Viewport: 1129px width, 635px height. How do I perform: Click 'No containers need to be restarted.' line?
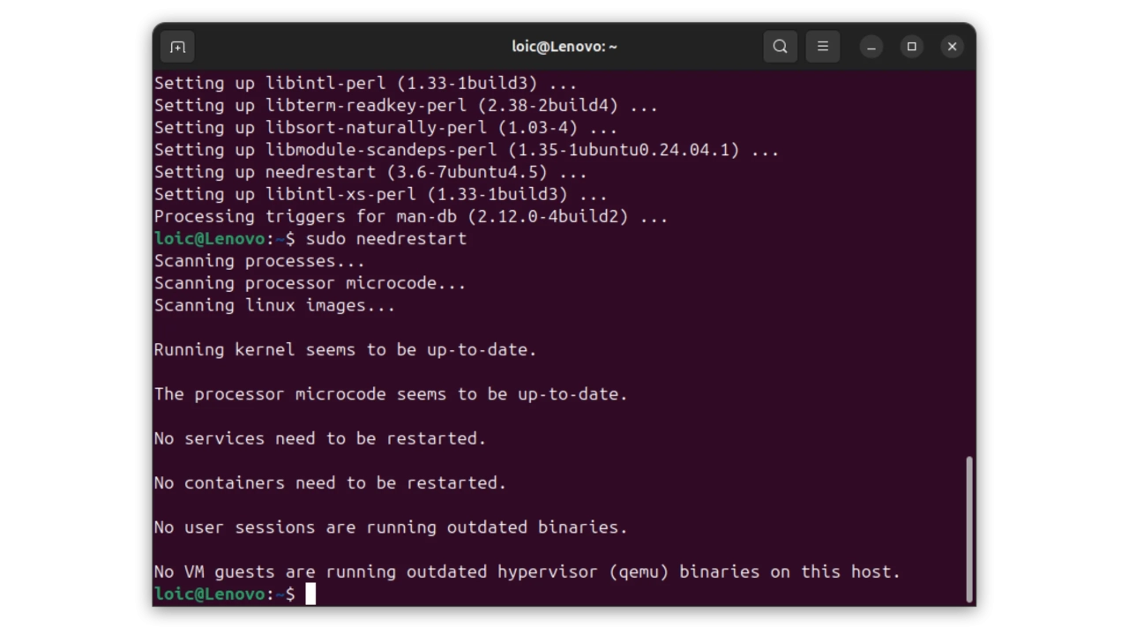[x=330, y=483]
